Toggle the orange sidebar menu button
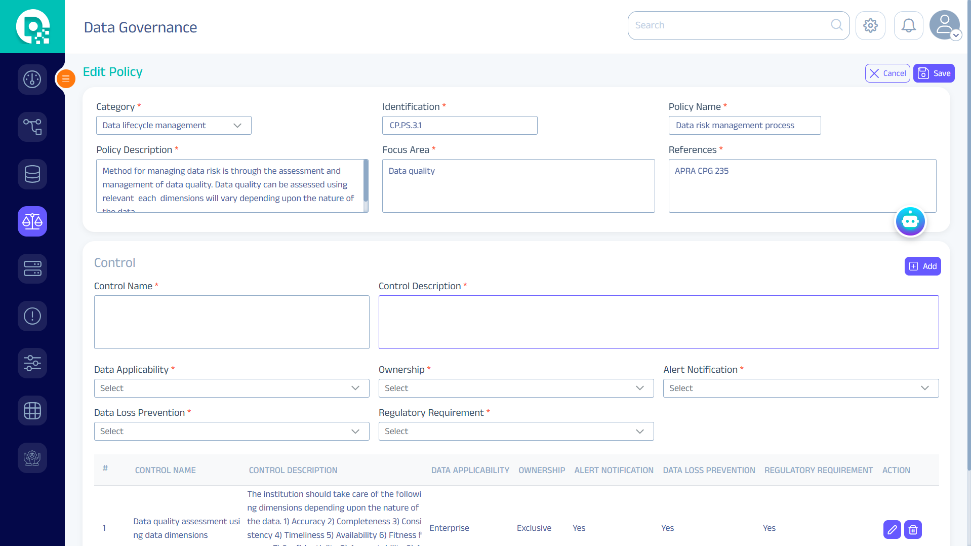971x546 pixels. [66, 79]
